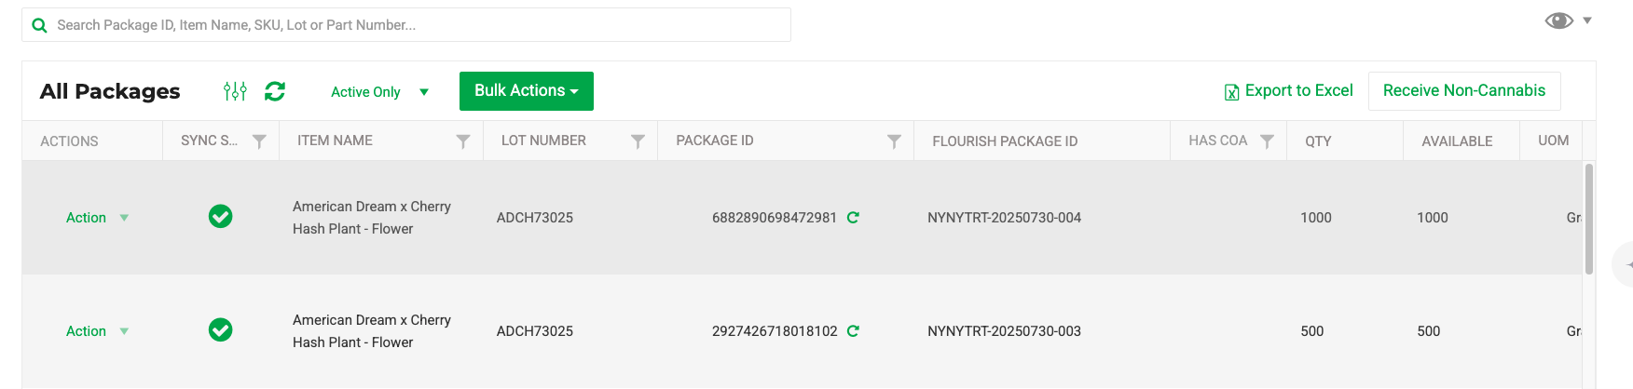Expand the Bulk Actions dropdown
Viewport: 1633px width, 389px height.
tap(527, 91)
